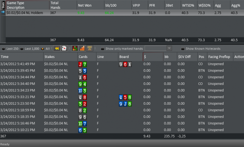
Task: Sort by Total Hands column header
Action: coord(63,5)
